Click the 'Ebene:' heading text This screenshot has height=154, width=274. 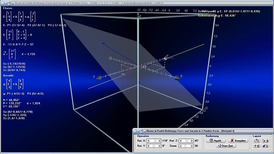pos(8,8)
